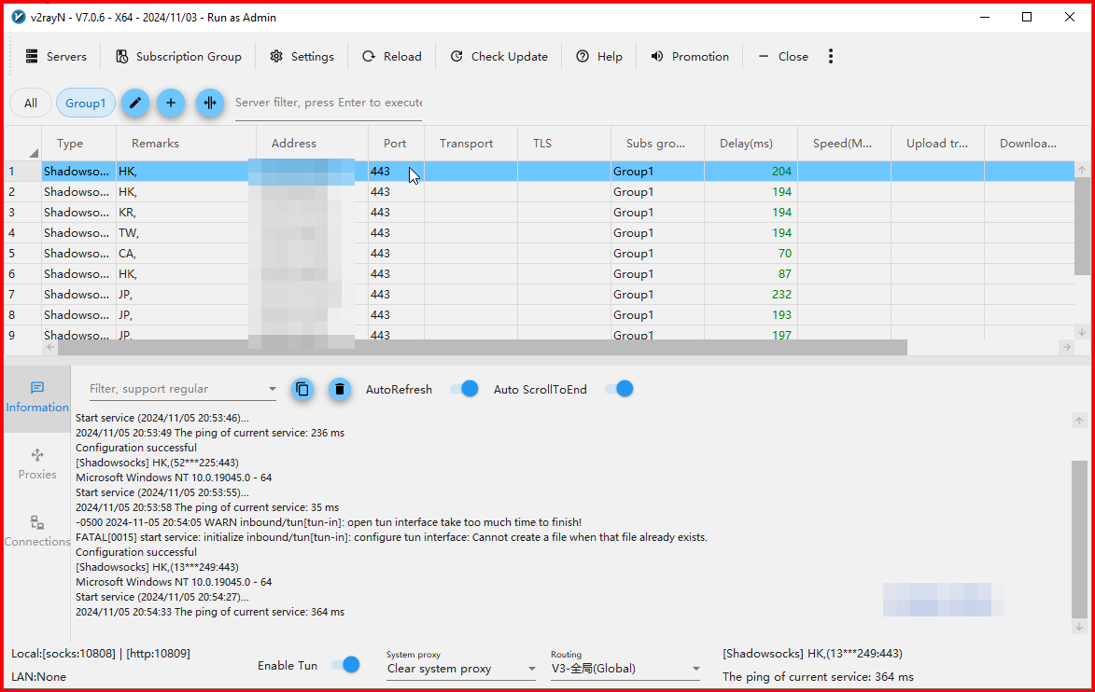The image size is (1095, 692).
Task: Click delay value 70 in row 5
Action: [785, 254]
